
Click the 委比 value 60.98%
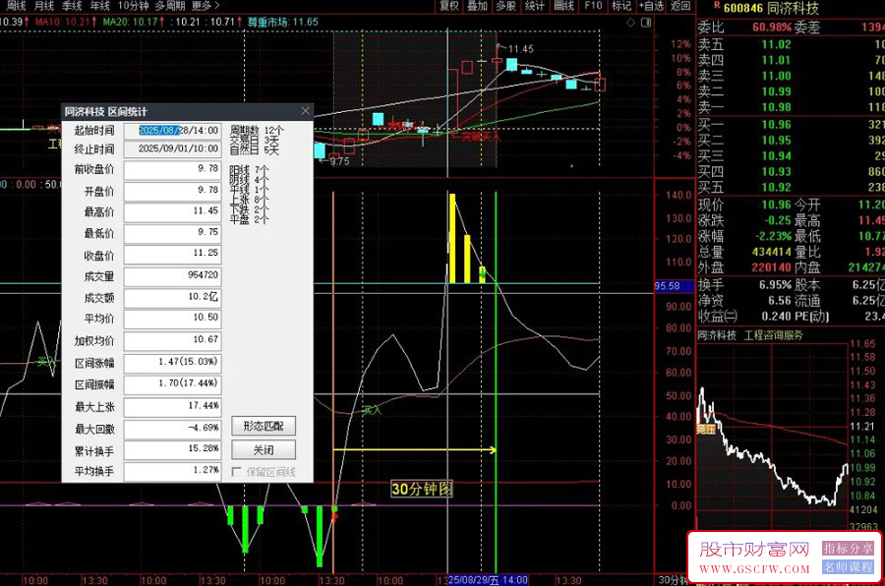coord(772,28)
